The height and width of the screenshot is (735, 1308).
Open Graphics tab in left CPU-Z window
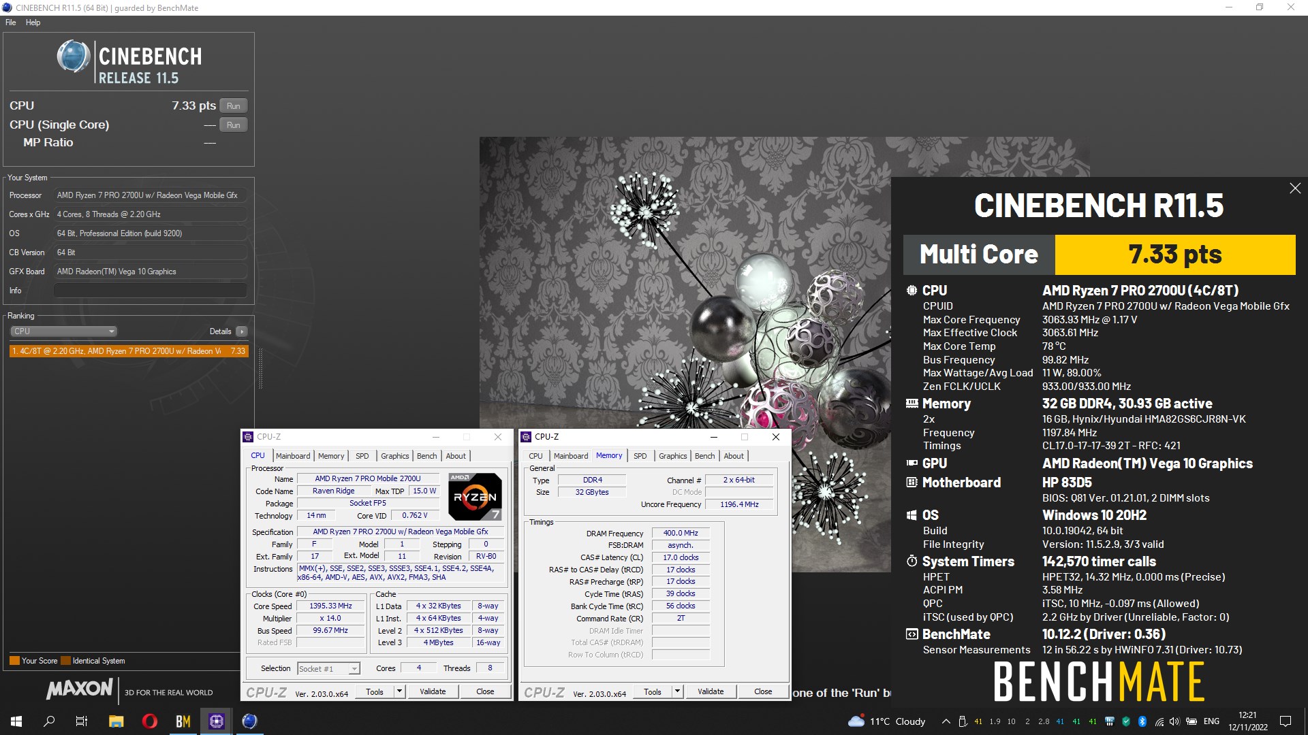pos(395,456)
